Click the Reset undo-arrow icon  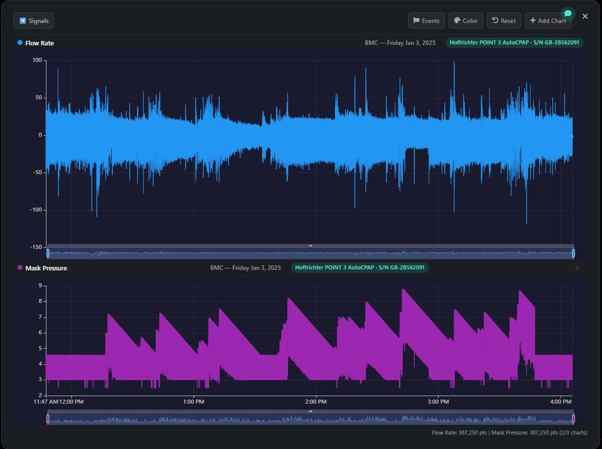pos(495,20)
